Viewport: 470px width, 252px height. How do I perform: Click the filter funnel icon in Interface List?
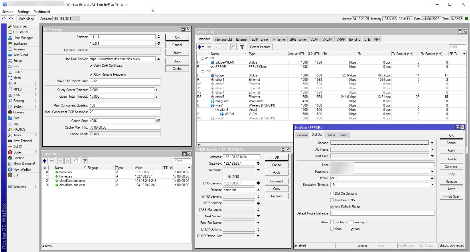click(242, 47)
